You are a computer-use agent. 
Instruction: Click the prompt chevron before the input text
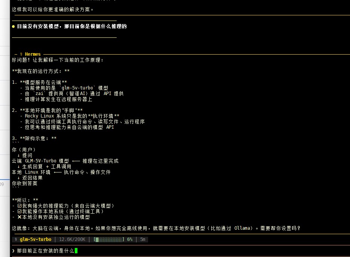click(x=13, y=251)
